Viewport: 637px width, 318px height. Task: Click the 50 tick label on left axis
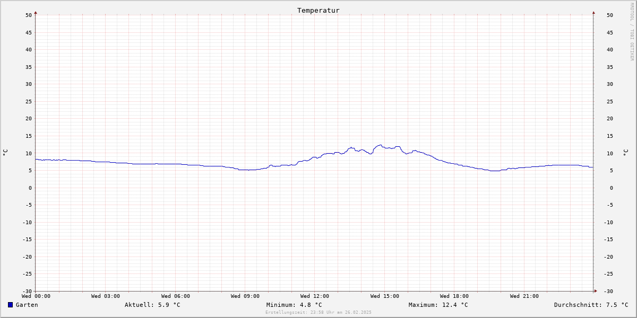pyautogui.click(x=29, y=15)
